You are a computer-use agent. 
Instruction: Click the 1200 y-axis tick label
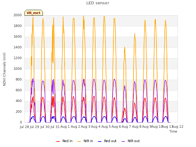(x=18, y=58)
